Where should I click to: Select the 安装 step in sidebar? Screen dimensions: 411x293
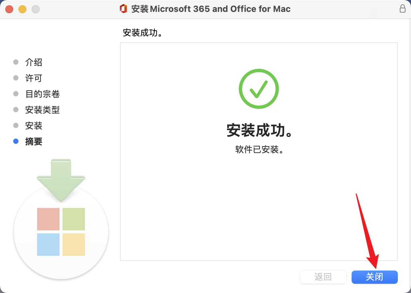point(34,126)
